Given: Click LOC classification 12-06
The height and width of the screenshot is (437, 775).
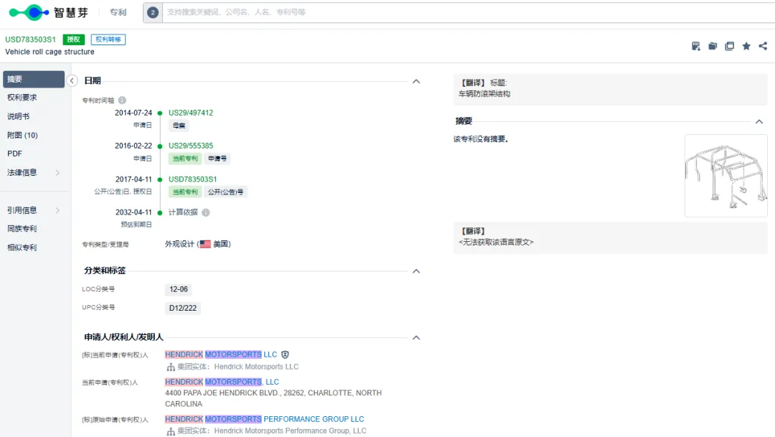Looking at the screenshot, I should coord(179,289).
